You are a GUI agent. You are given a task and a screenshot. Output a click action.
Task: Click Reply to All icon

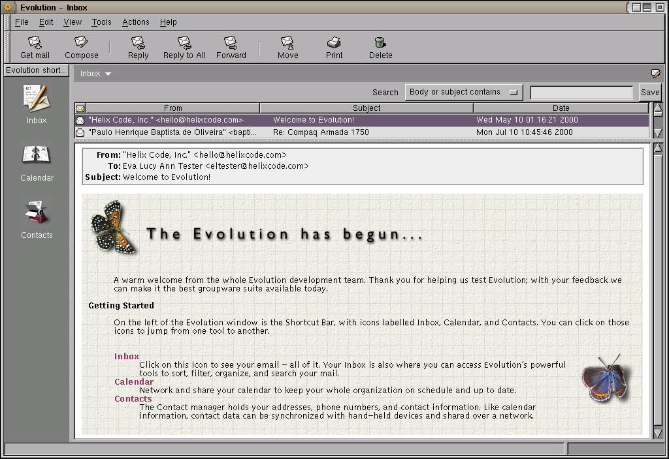coord(184,46)
